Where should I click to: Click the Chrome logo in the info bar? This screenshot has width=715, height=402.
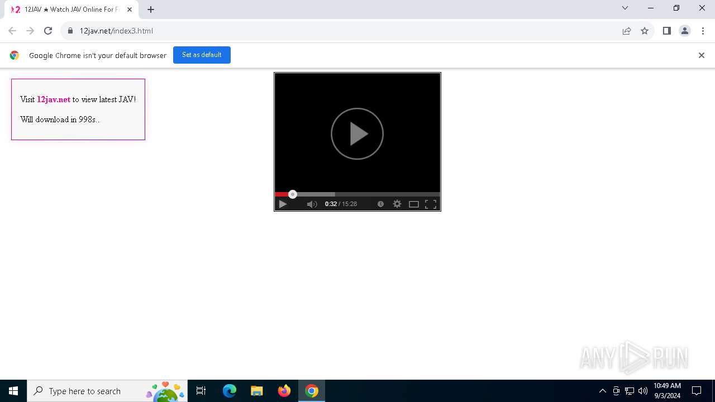click(x=15, y=55)
